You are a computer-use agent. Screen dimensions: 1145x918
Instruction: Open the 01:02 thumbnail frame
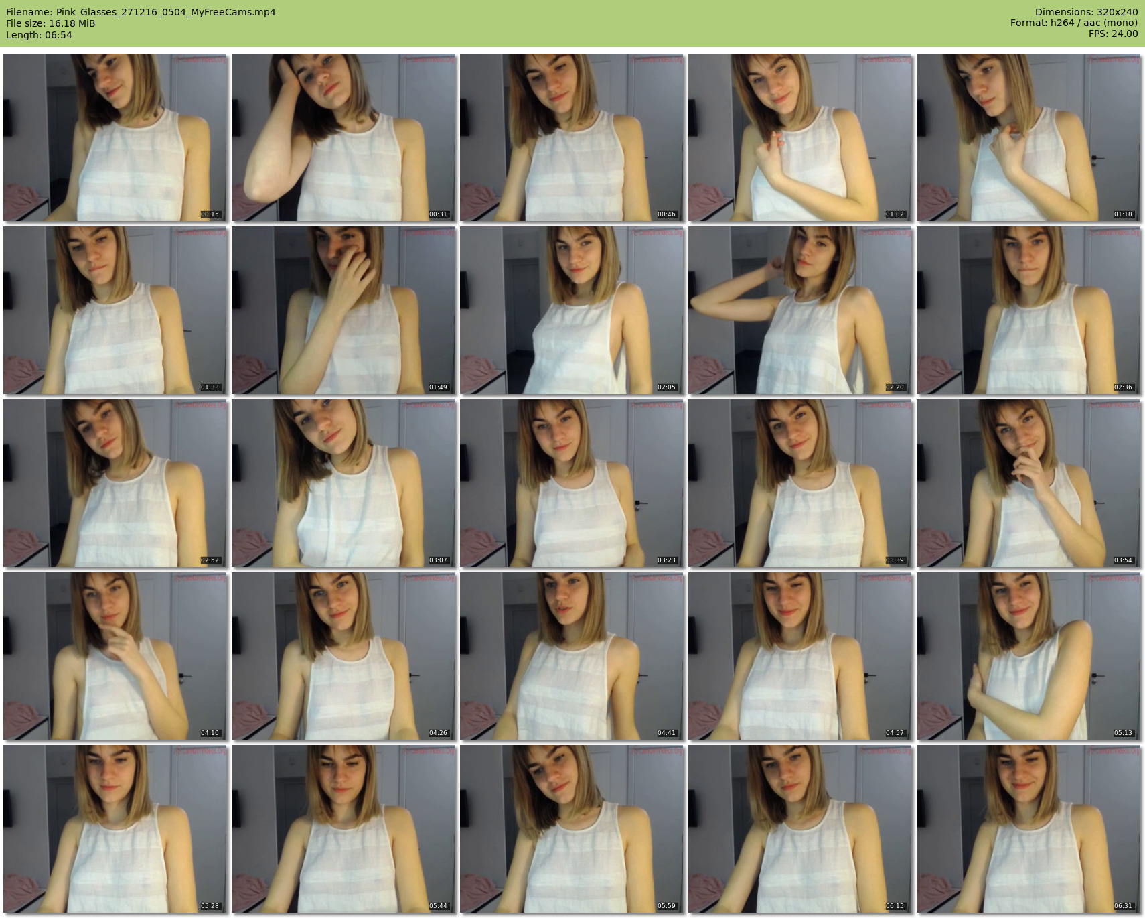(800, 137)
